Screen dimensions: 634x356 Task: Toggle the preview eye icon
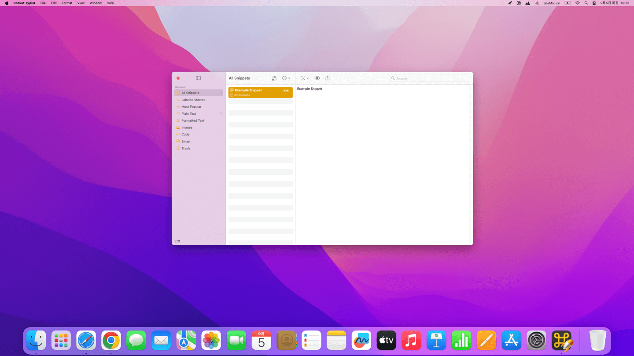317,78
